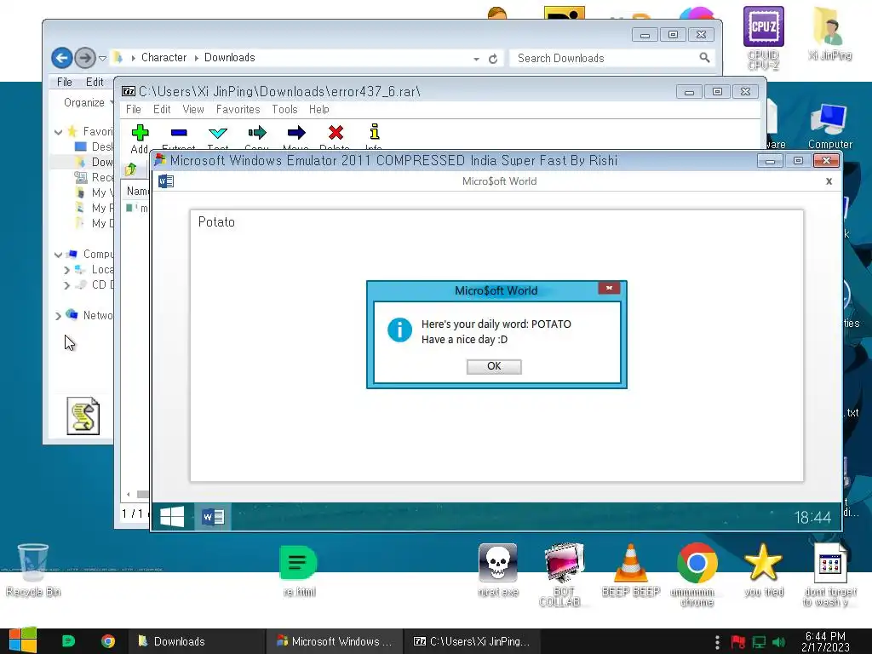Image resolution: width=872 pixels, height=654 pixels.
Task: Open the emulator's Windows start button
Action: pos(172,517)
